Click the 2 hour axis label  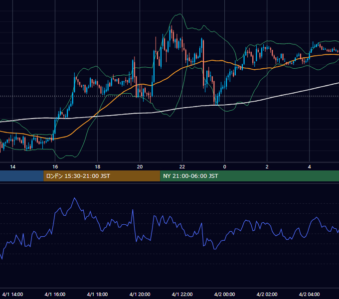click(x=267, y=167)
